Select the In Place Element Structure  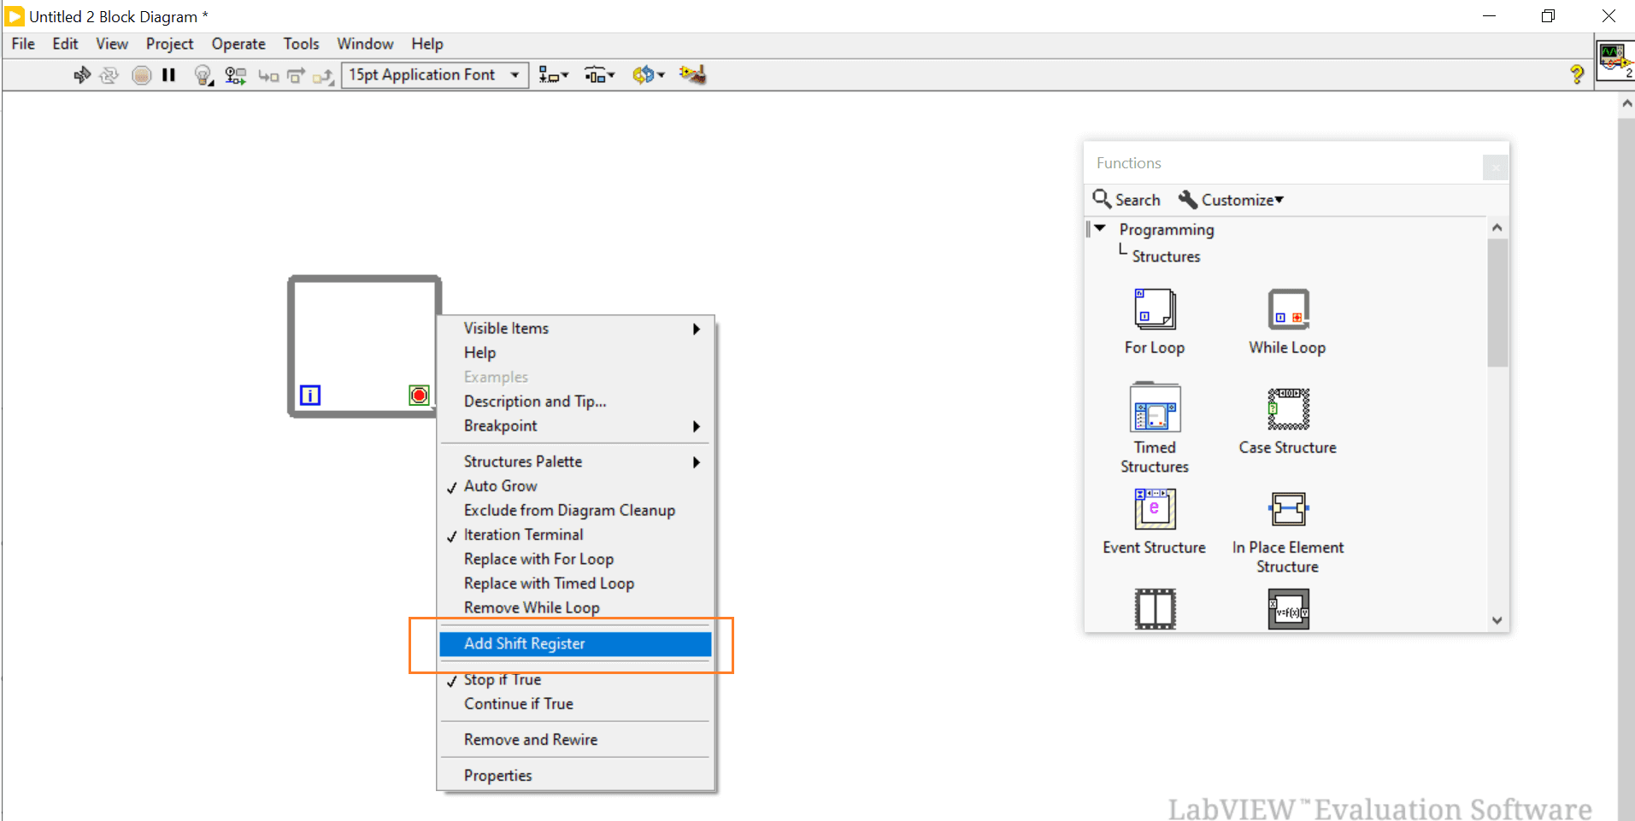point(1287,509)
